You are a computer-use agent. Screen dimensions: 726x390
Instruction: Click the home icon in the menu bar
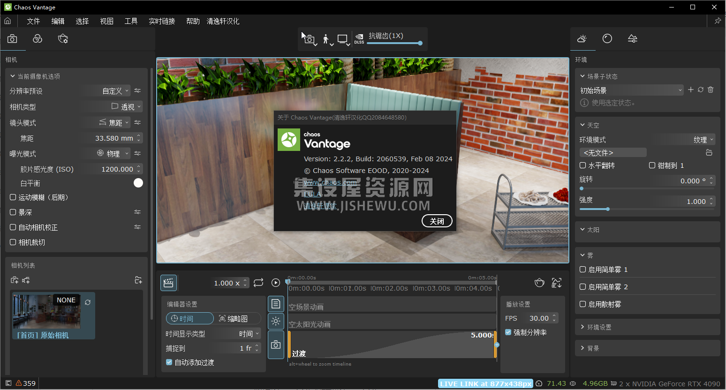coord(8,21)
